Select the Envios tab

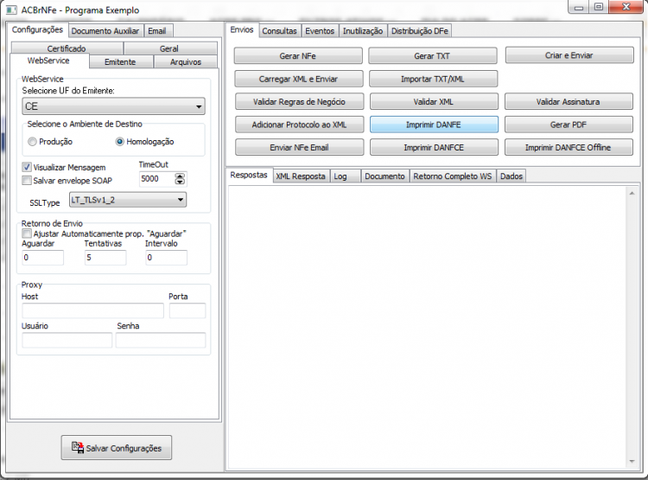click(242, 29)
